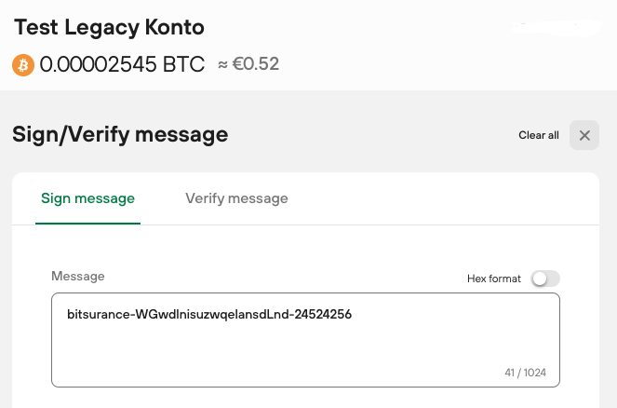Viewport: 617px width, 408px height.
Task: Switch to the Verify message tab
Action: tap(236, 198)
